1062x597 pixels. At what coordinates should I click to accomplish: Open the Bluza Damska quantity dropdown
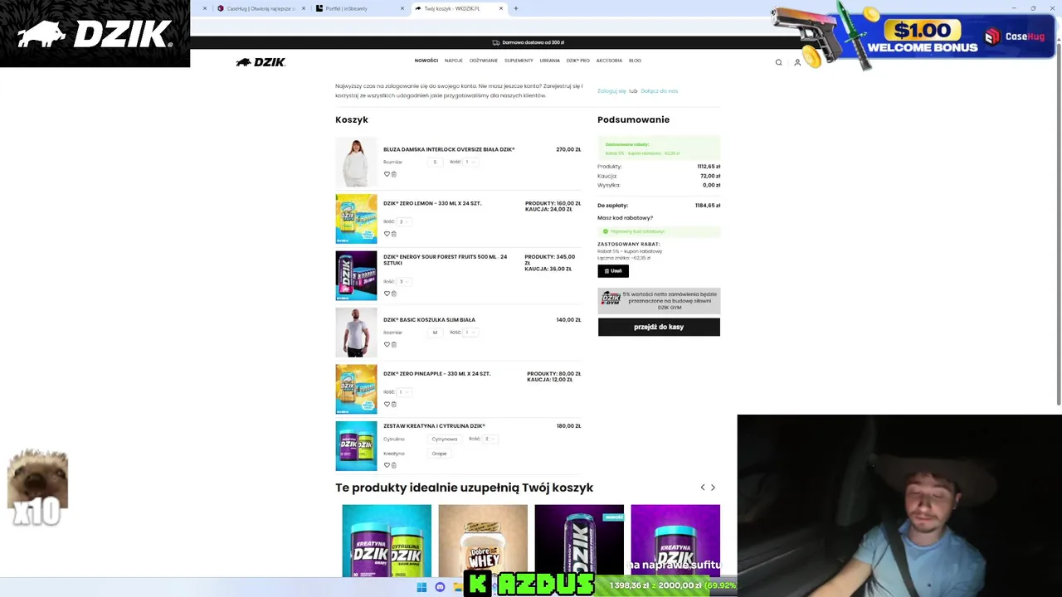coord(470,162)
